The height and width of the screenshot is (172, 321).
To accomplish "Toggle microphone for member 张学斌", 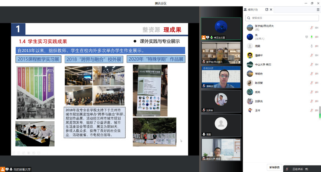I will pyautogui.click(x=311, y=27).
